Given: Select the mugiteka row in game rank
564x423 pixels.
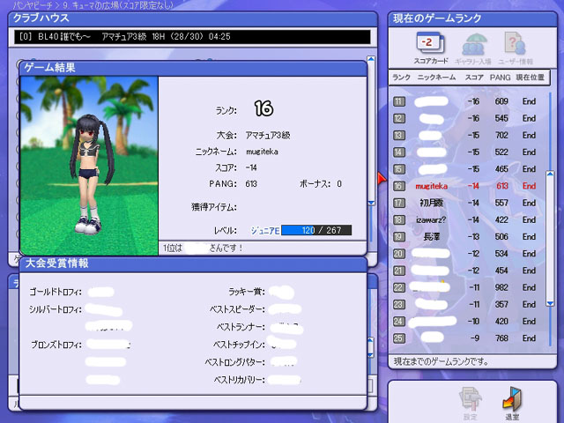Looking at the screenshot, I should click(x=467, y=186).
